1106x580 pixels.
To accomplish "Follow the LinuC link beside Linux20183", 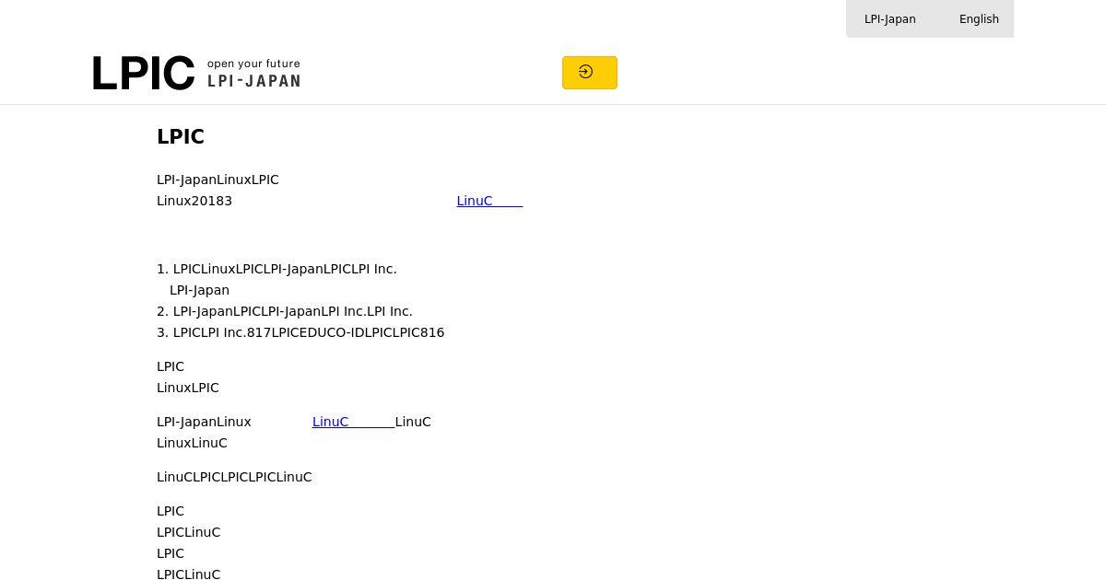I will [489, 201].
